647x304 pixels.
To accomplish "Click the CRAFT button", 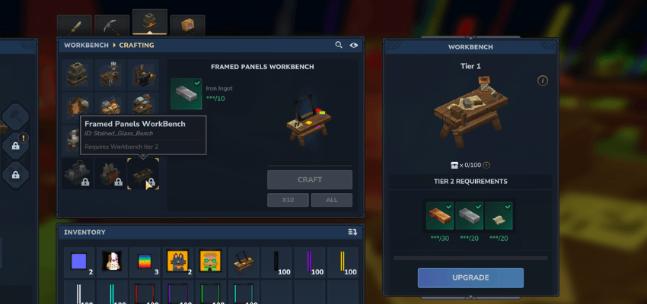I will coord(310,179).
